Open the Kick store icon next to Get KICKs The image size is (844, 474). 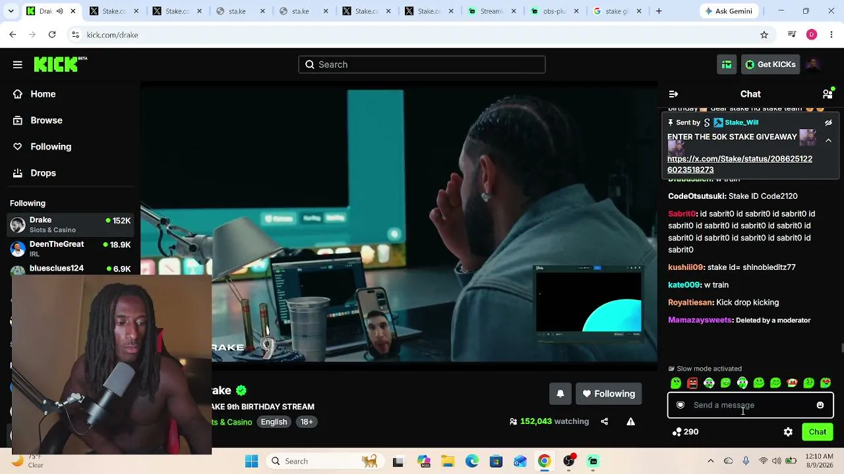727,65
